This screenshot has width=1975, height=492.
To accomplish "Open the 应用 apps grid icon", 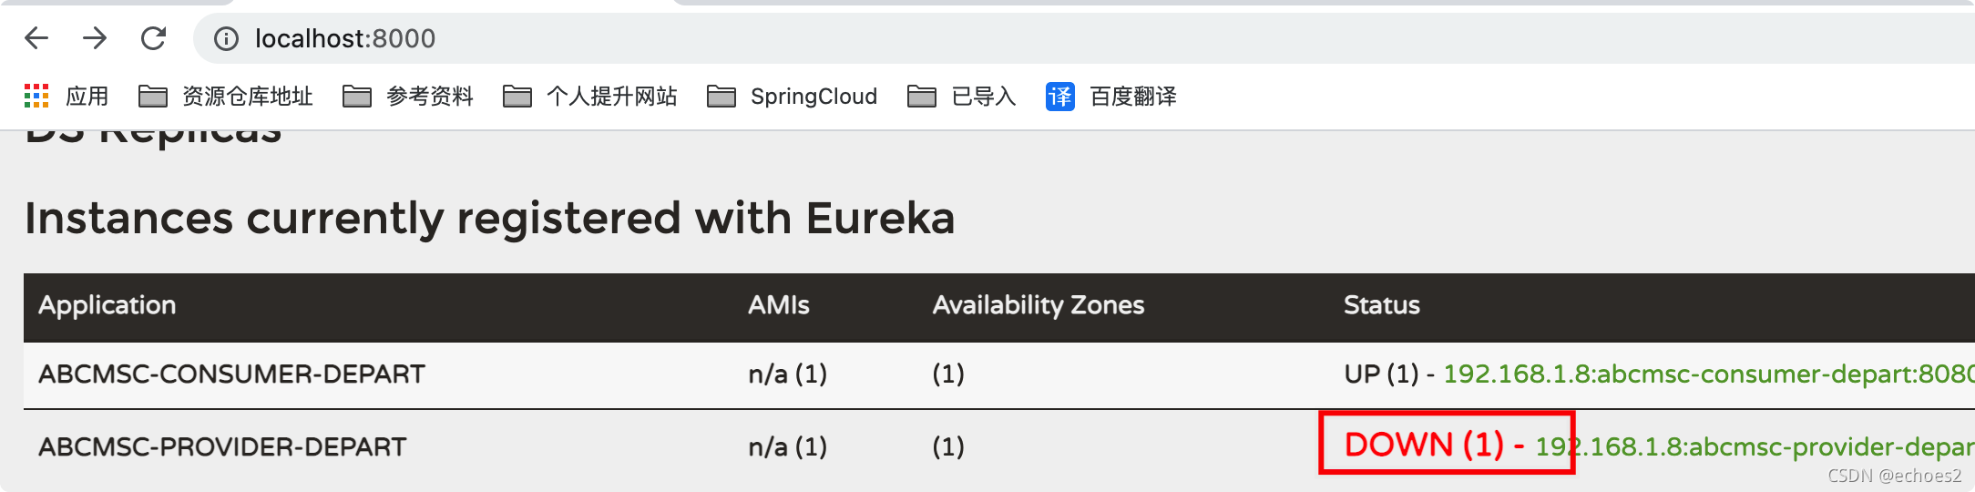I will click(36, 96).
